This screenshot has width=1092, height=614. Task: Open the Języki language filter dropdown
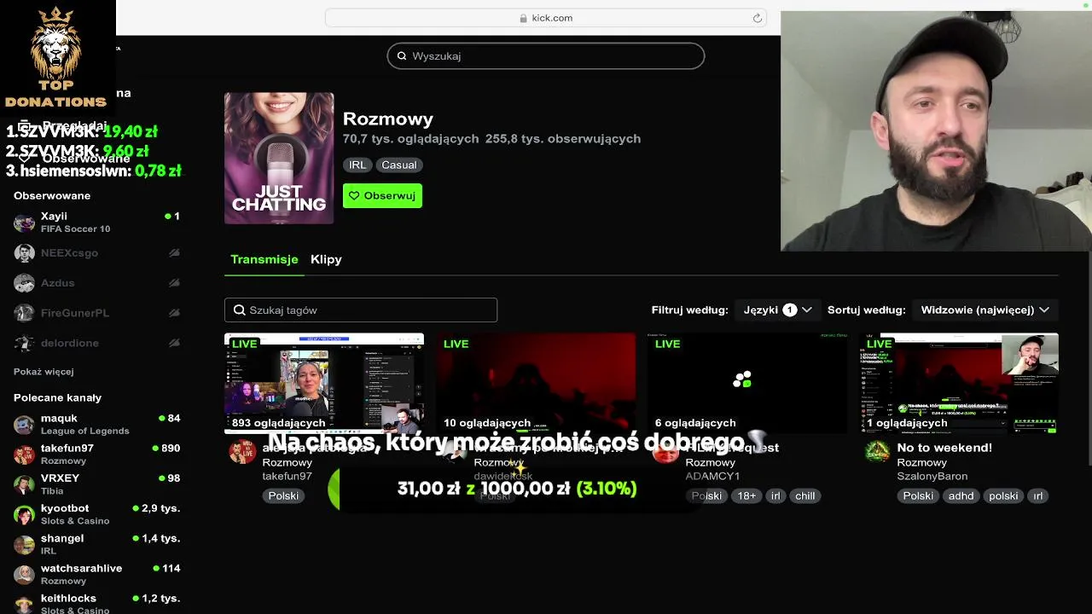click(x=777, y=310)
